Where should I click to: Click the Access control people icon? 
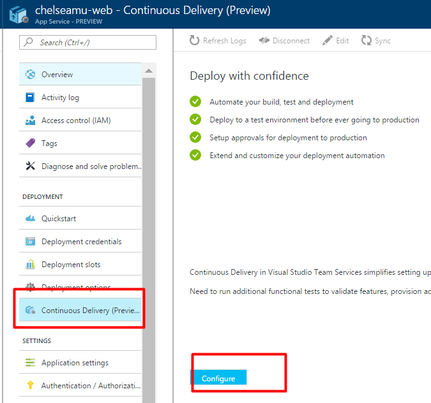[x=30, y=121]
